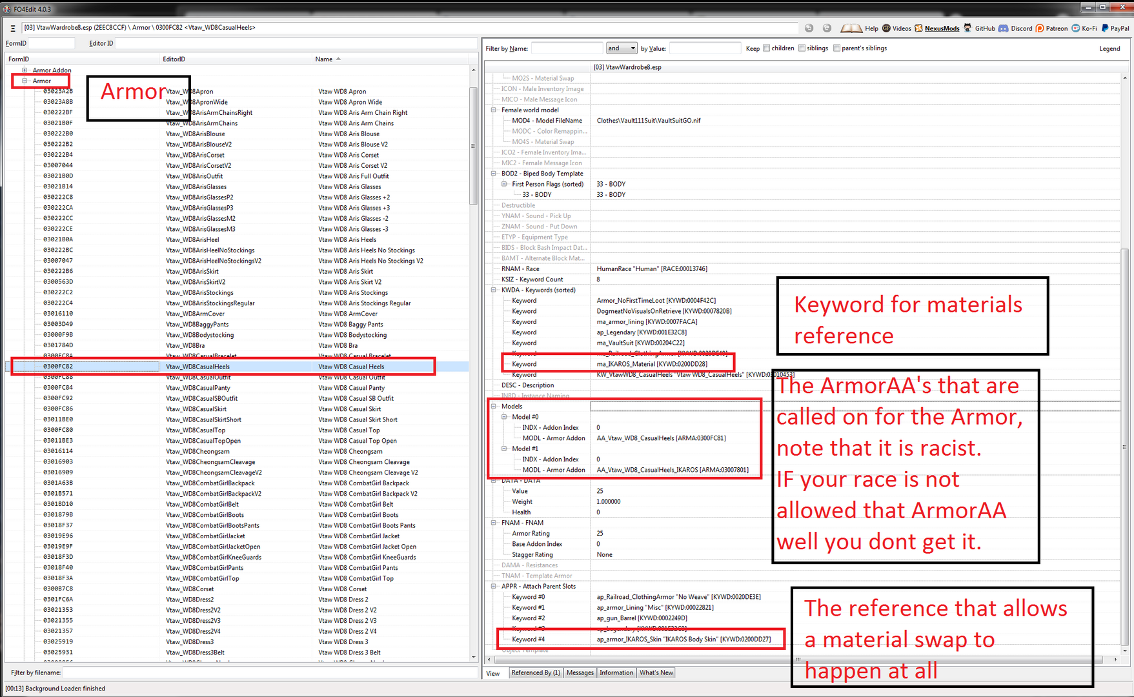1134x697 pixels.
Task: Focus the Filter by filename field
Action: [x=270, y=672]
